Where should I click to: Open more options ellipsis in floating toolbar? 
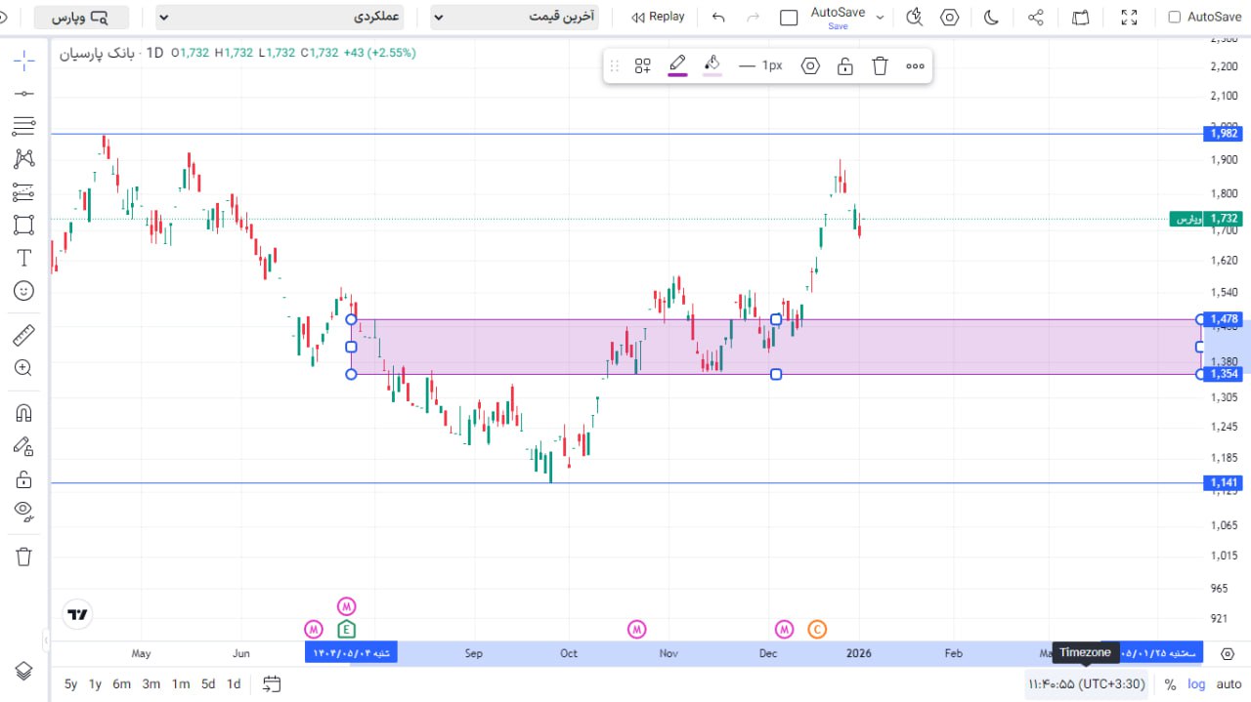[x=915, y=65]
